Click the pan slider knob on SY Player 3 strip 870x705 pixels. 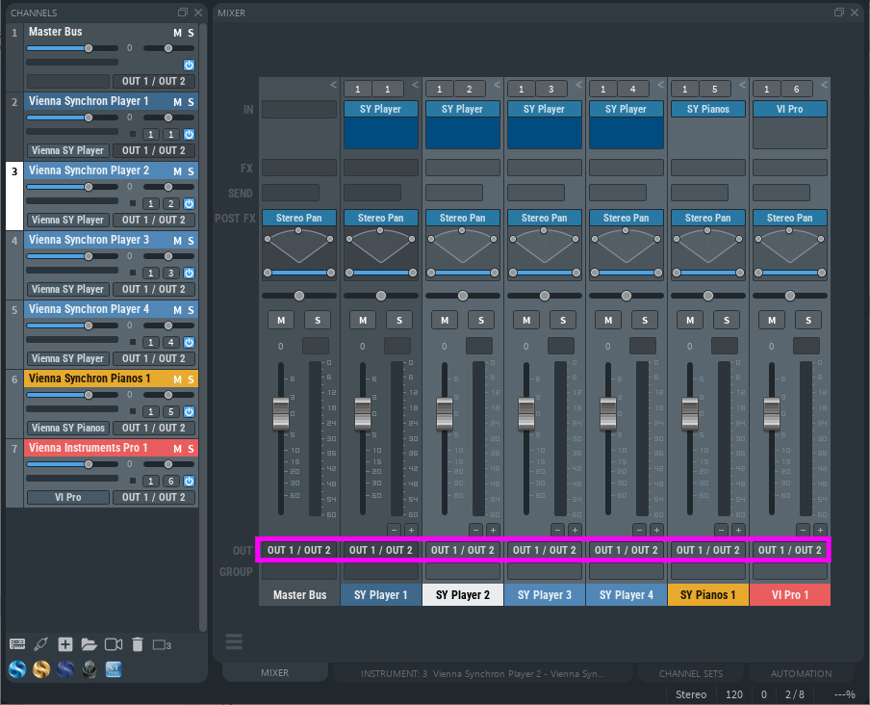click(x=545, y=296)
